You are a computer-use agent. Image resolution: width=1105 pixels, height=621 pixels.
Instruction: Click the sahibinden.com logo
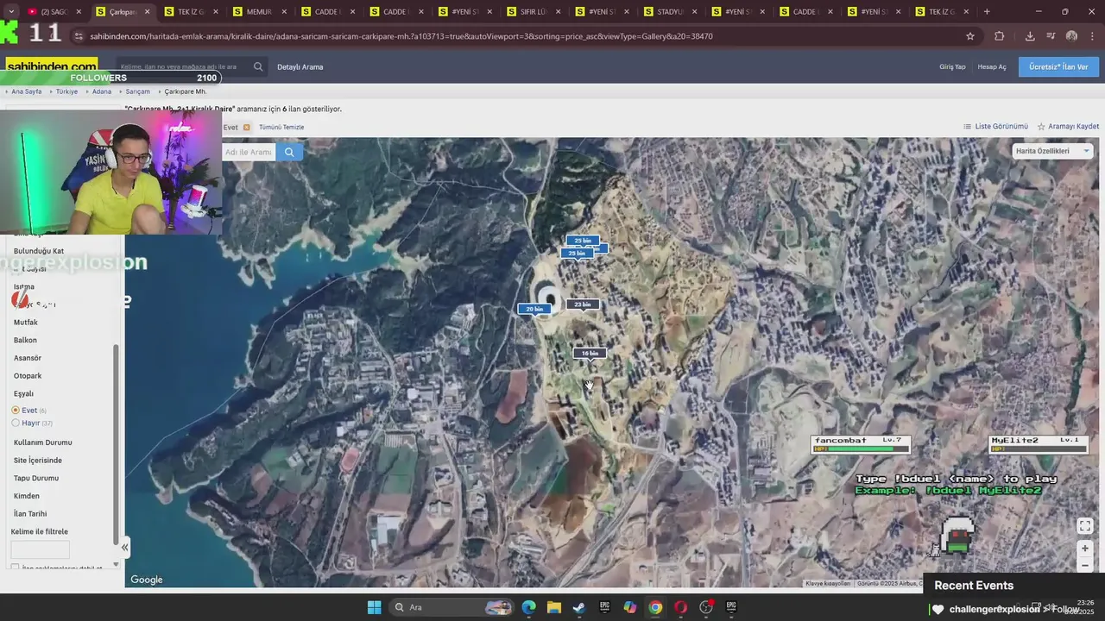coord(52,66)
